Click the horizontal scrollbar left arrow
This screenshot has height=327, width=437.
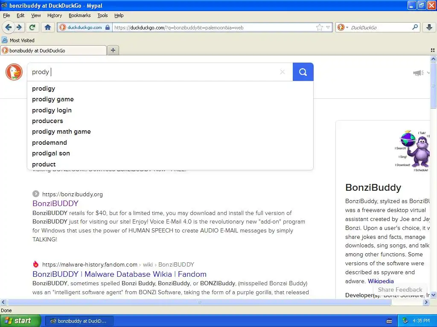pyautogui.click(x=3, y=302)
